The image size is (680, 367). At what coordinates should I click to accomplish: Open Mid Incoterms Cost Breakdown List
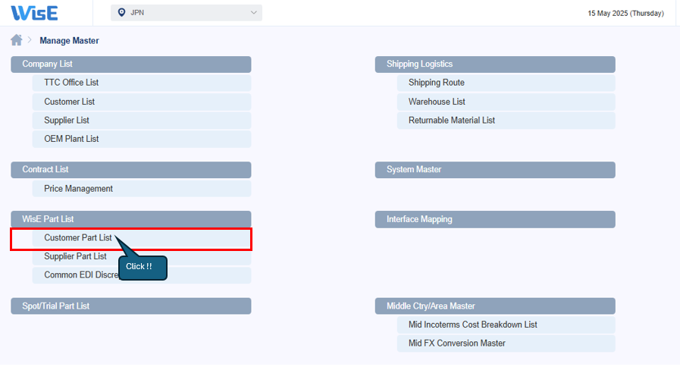pyautogui.click(x=472, y=325)
